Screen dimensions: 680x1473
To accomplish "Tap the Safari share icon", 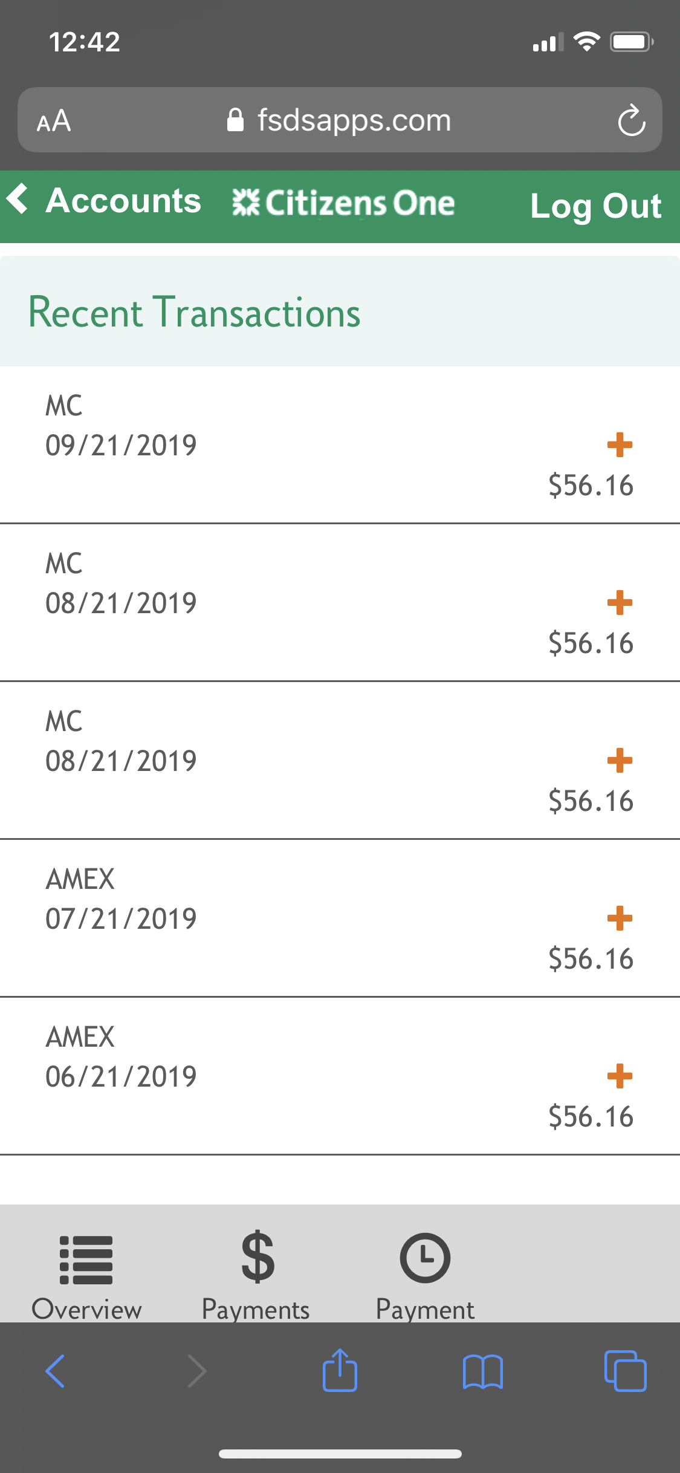I will coord(340,1370).
